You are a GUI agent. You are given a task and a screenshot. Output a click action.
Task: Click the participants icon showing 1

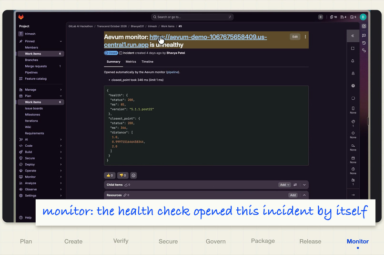click(353, 182)
